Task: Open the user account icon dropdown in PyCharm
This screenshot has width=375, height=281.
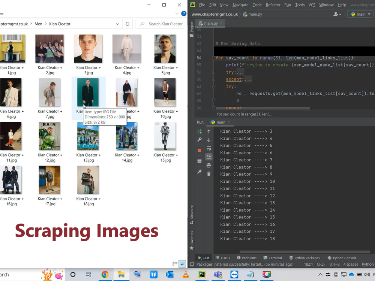Action: tap(337, 14)
